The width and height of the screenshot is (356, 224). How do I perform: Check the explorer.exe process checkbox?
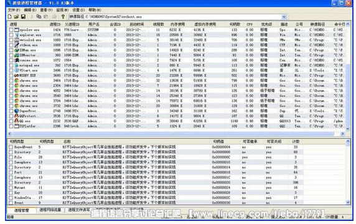[11, 35]
